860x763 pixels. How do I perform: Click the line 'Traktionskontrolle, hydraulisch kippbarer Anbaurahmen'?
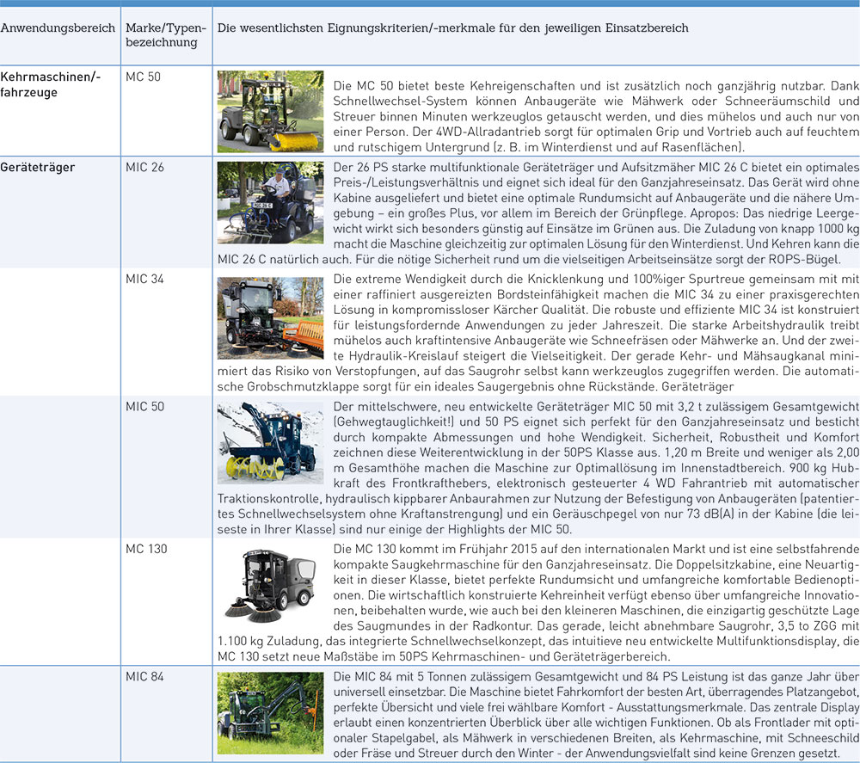point(538,499)
